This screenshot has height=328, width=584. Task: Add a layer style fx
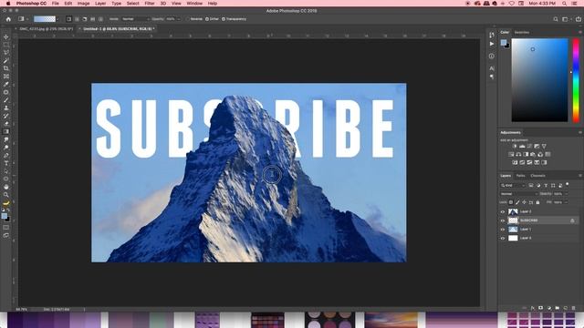coord(532,308)
